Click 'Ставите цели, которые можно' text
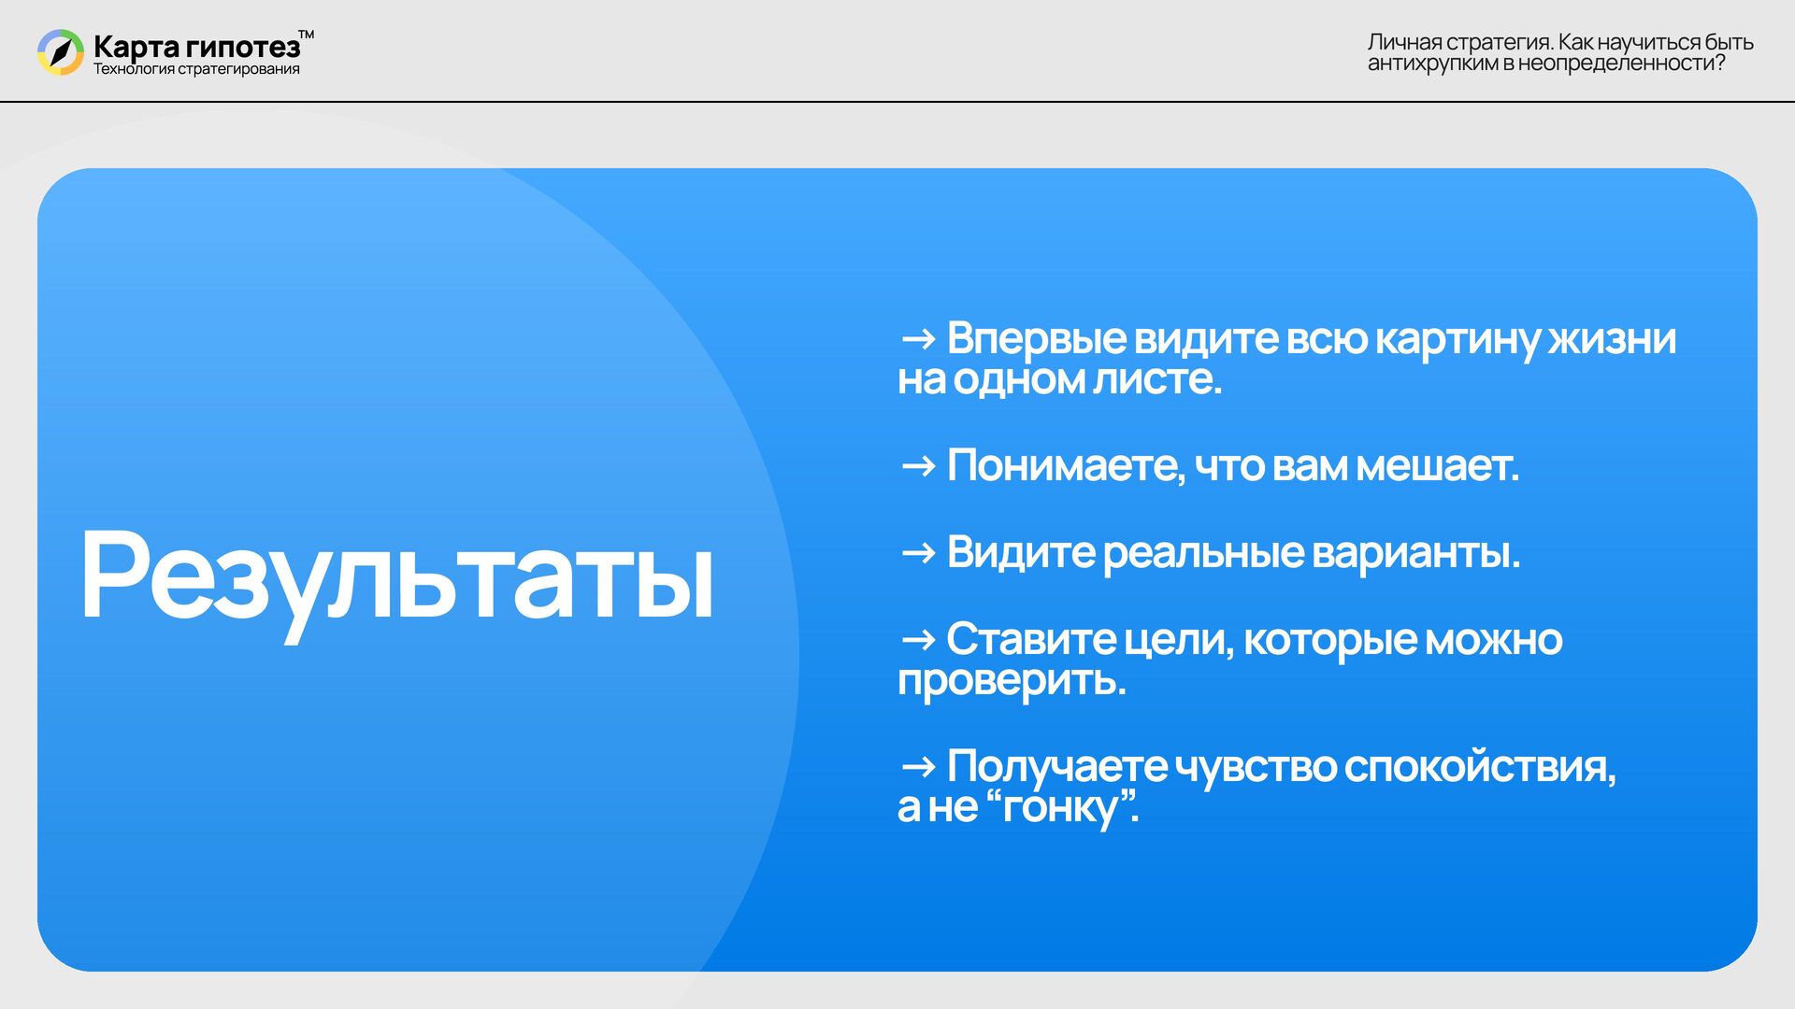Viewport: 1795px width, 1009px height. click(1253, 640)
